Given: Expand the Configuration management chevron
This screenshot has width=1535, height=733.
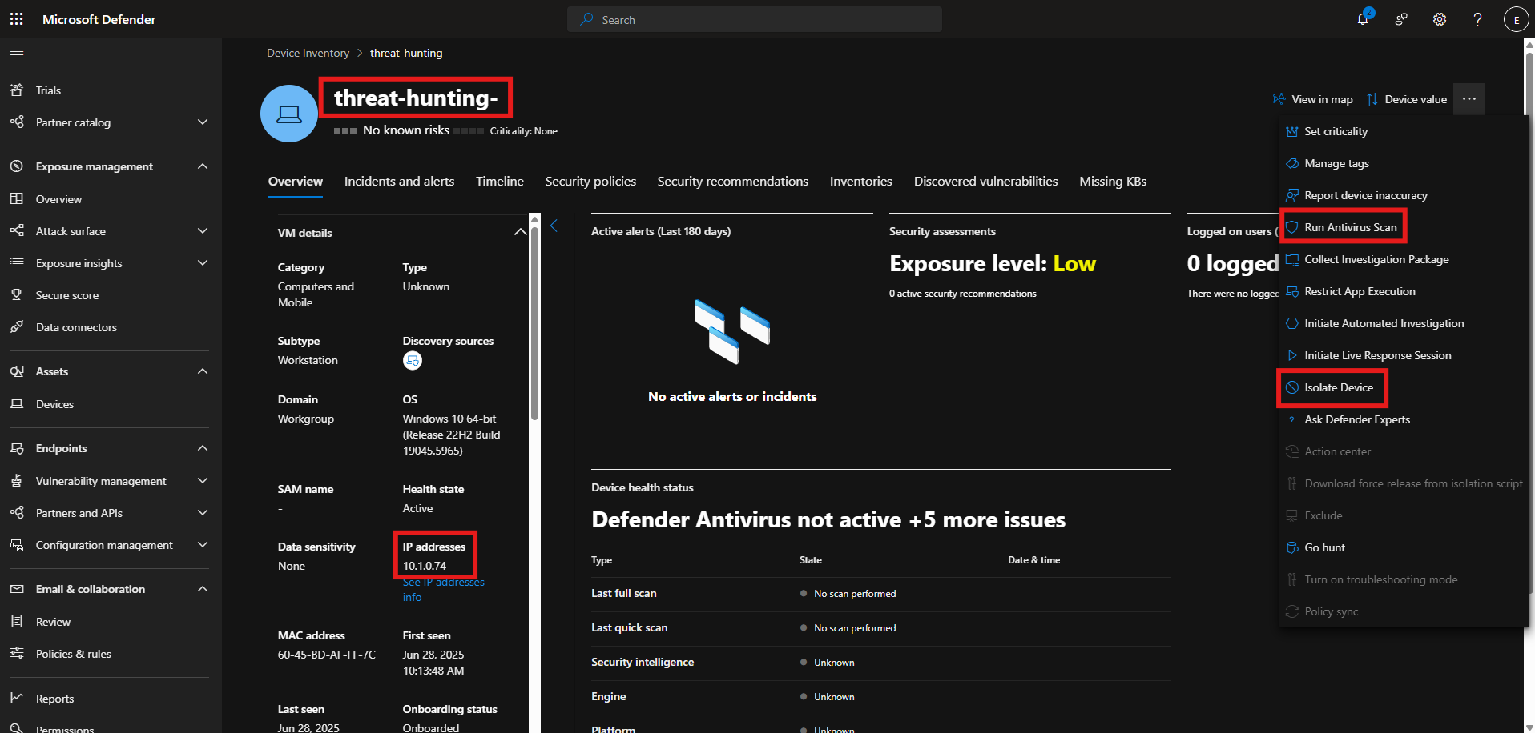Looking at the screenshot, I should pyautogui.click(x=203, y=545).
